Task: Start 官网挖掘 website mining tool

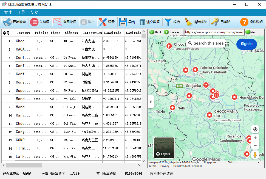Action: coord(58,22)
